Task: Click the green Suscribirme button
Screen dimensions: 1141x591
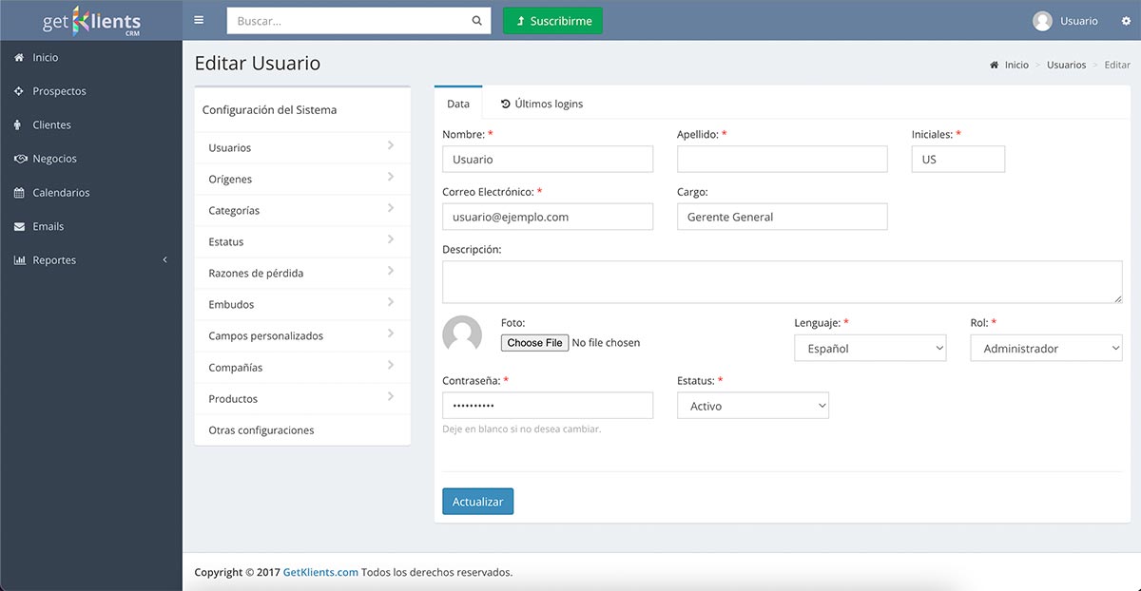Action: pos(552,21)
